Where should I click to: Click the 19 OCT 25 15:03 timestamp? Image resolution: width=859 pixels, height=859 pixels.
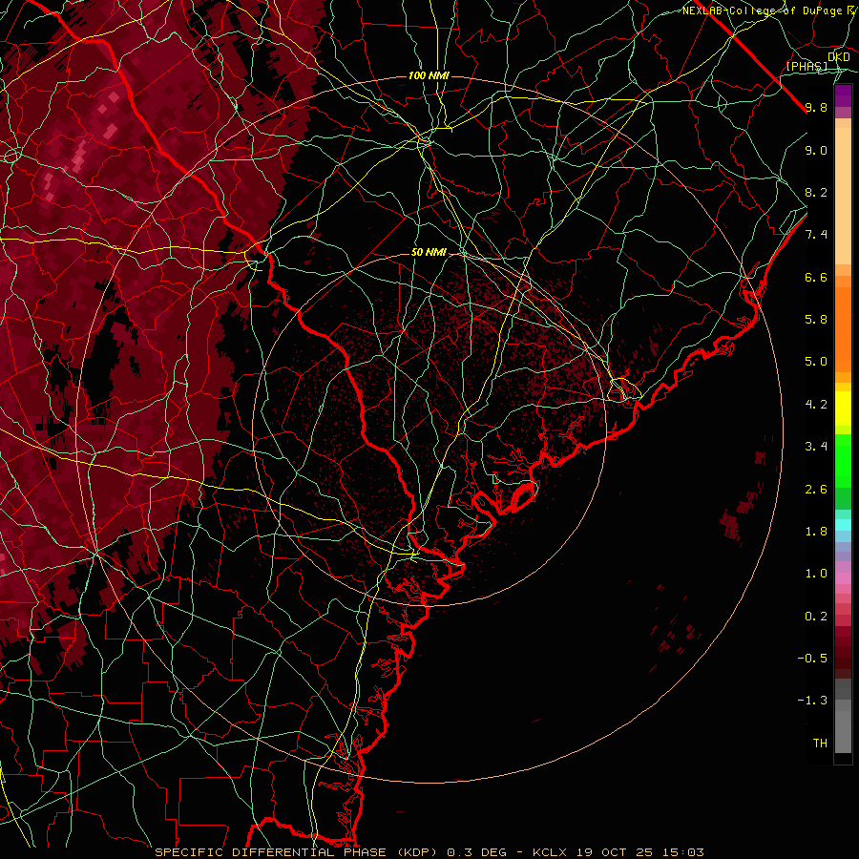point(639,852)
